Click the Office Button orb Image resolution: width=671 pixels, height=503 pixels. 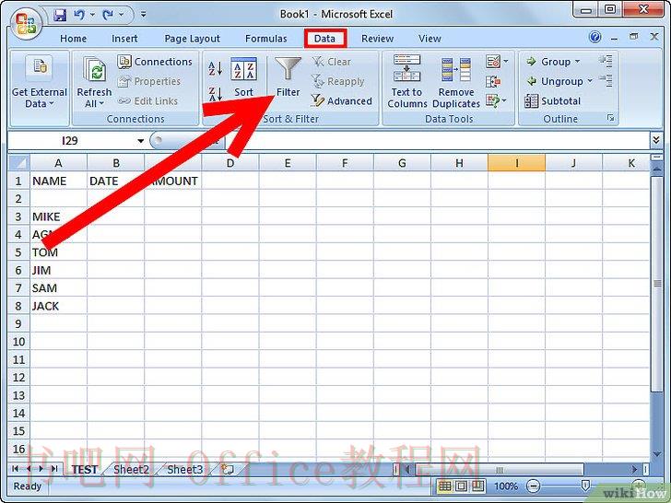[26, 24]
